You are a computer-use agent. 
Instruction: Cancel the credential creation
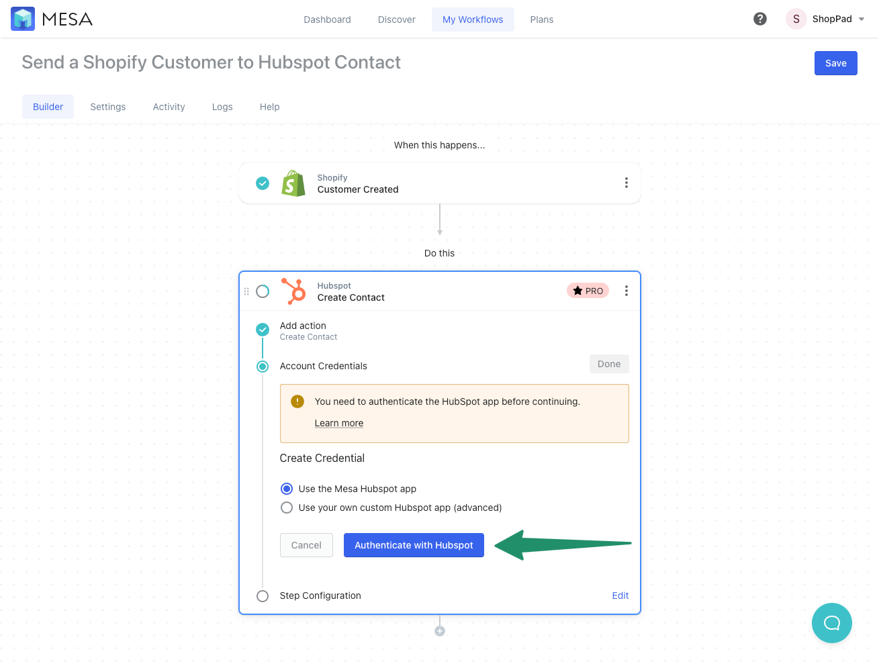pyautogui.click(x=306, y=545)
